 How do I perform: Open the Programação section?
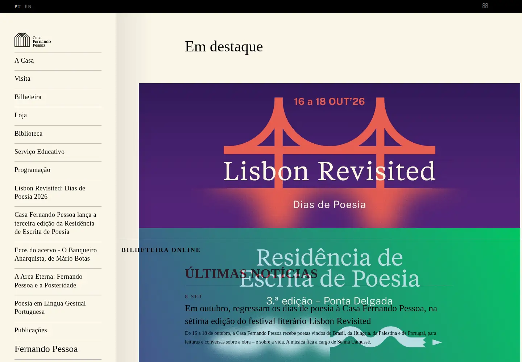pos(32,170)
